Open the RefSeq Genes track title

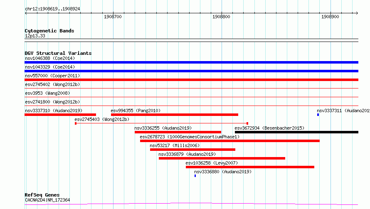tap(42, 195)
